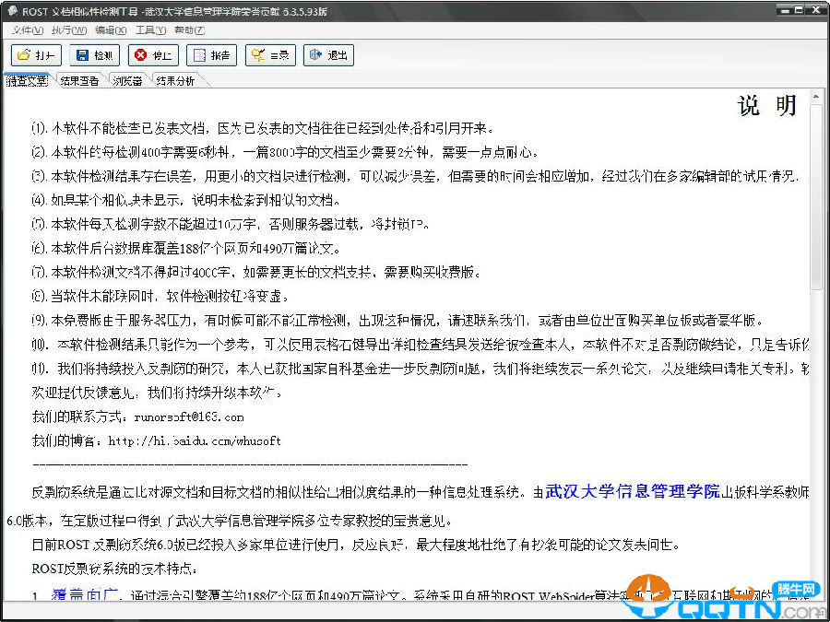This screenshot has width=830, height=622.
Task: Open the 帮助 (Help) menu
Action: tap(189, 30)
